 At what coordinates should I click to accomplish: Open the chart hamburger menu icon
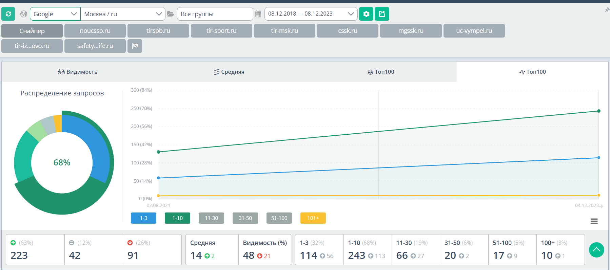[x=594, y=221]
